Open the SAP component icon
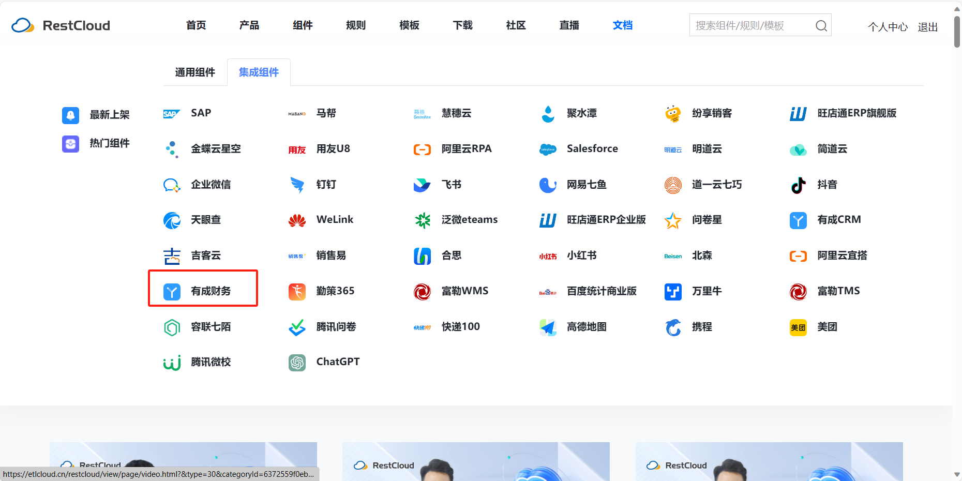Viewport: 962px width, 481px height. point(172,114)
